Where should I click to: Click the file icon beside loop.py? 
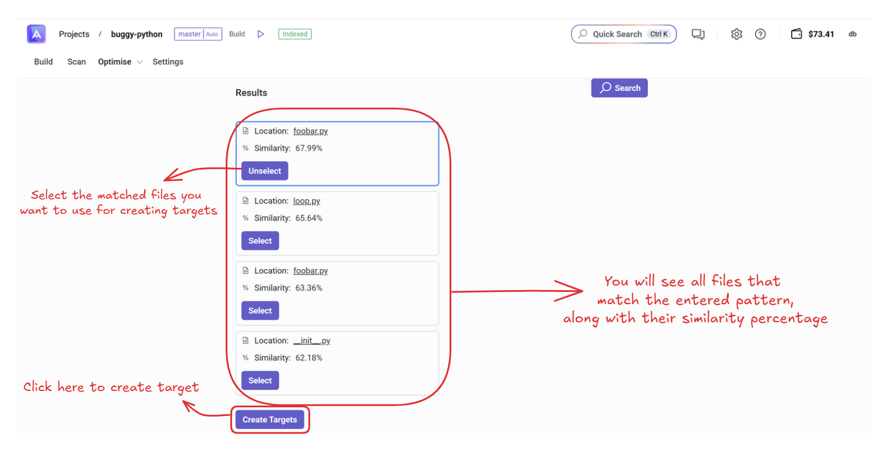pos(245,201)
